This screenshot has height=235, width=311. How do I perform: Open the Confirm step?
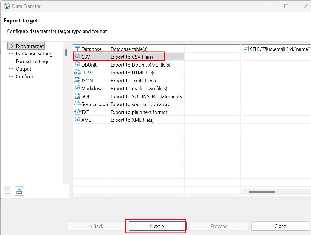[24, 77]
